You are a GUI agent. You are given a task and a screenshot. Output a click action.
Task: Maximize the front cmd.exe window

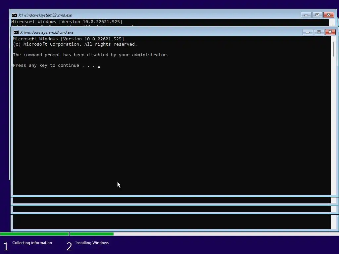pyautogui.click(x=319, y=32)
